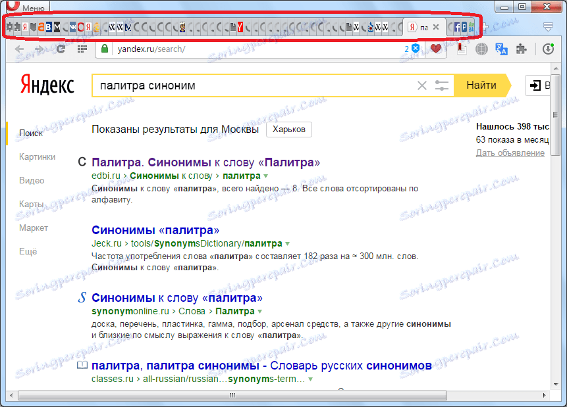
Task: Click the vertical scrollbar thumb
Action: tap(555, 115)
